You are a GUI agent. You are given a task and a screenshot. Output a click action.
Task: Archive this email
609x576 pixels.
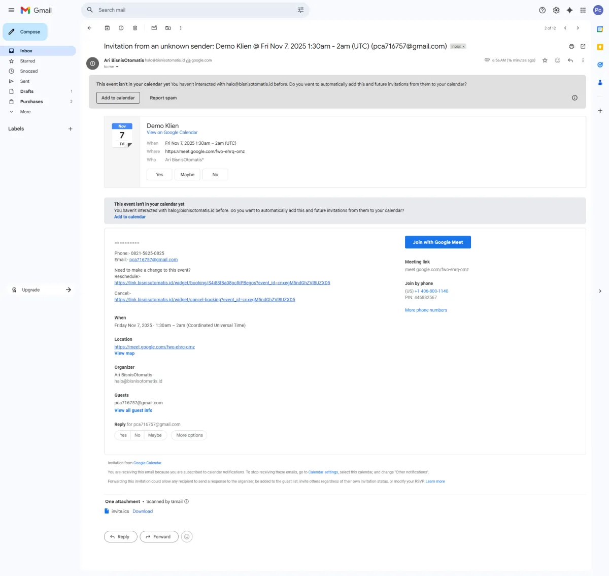tap(107, 28)
